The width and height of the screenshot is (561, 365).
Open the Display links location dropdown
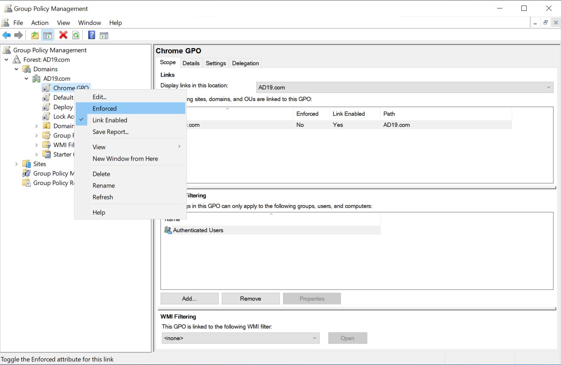[404, 87]
